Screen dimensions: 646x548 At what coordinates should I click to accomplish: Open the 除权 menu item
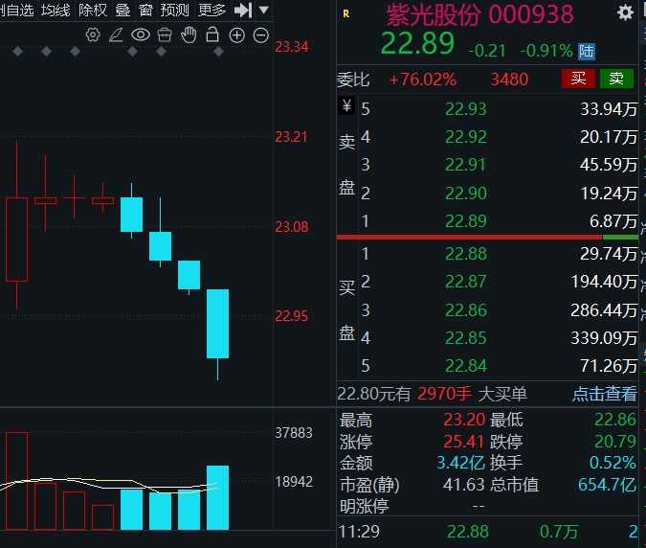point(93,10)
